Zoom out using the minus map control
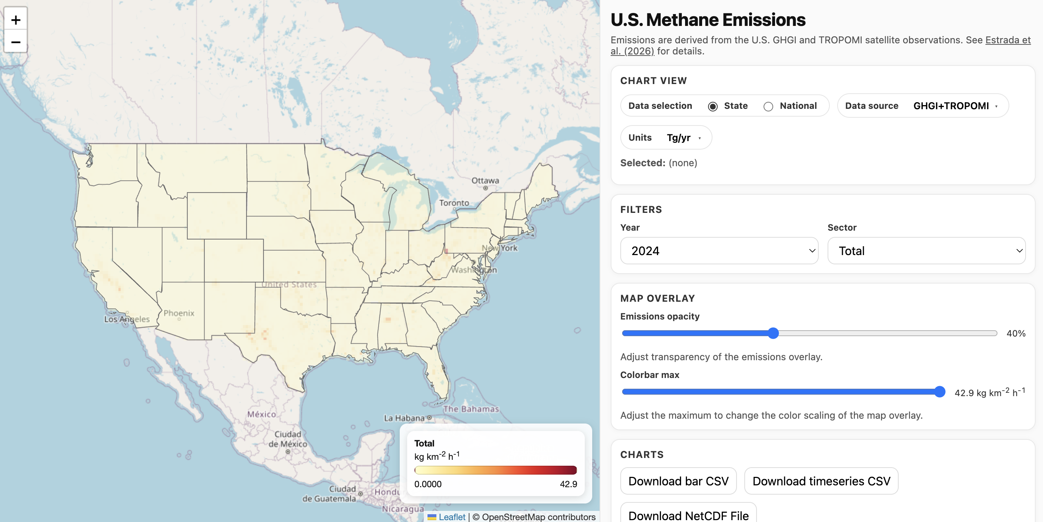Viewport: 1043px width, 522px height. pyautogui.click(x=16, y=42)
